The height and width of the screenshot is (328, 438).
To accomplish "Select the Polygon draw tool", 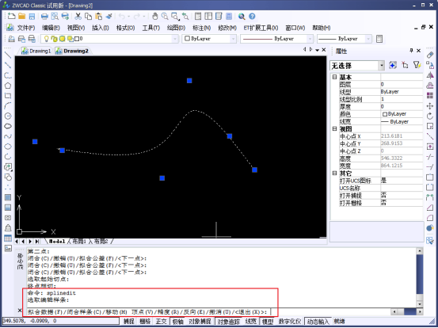I will pos(8,86).
